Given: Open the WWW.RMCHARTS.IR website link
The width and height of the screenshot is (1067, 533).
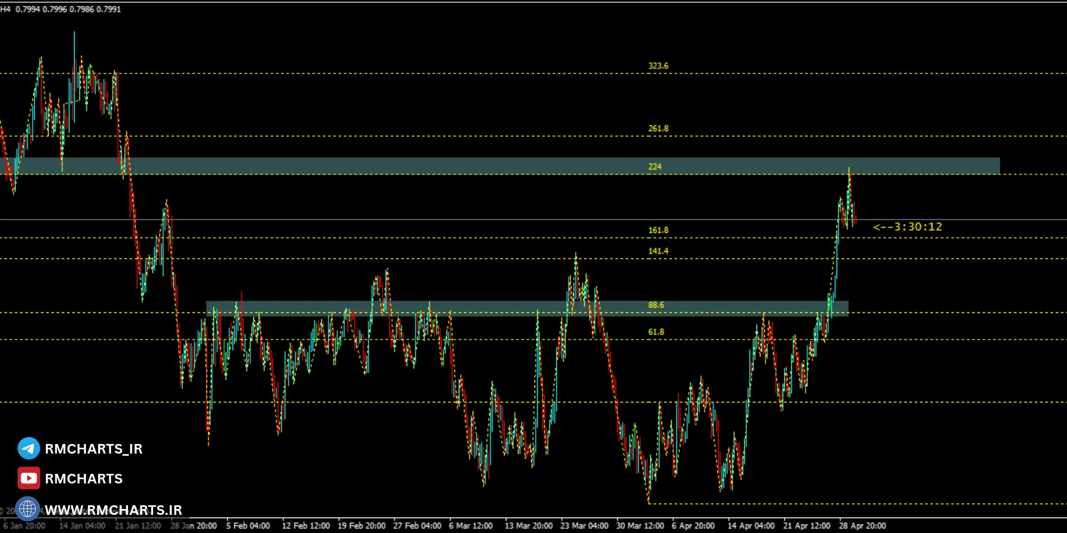Looking at the screenshot, I should [x=114, y=510].
